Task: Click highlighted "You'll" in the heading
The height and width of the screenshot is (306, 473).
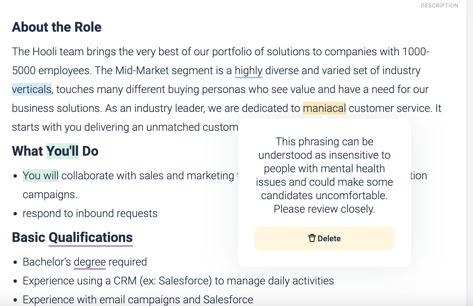Action: click(62, 151)
